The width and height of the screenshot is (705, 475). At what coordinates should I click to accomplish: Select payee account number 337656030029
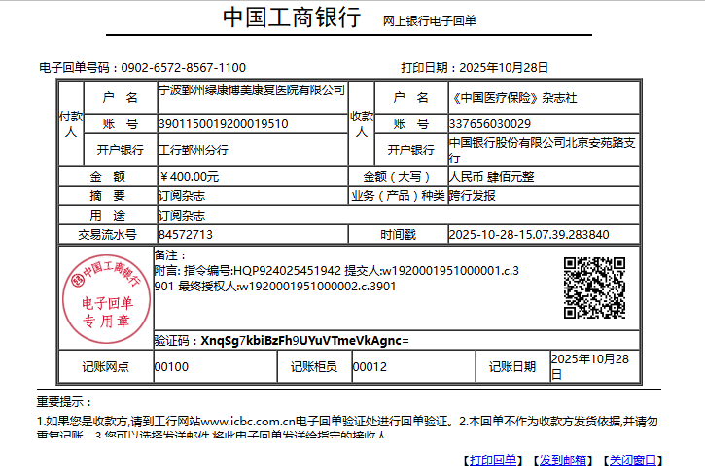click(x=490, y=124)
